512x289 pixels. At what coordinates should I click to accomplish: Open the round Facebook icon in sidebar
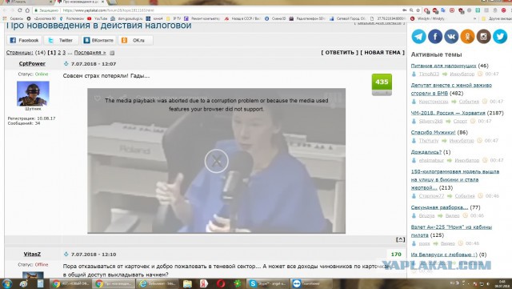tap(435, 36)
